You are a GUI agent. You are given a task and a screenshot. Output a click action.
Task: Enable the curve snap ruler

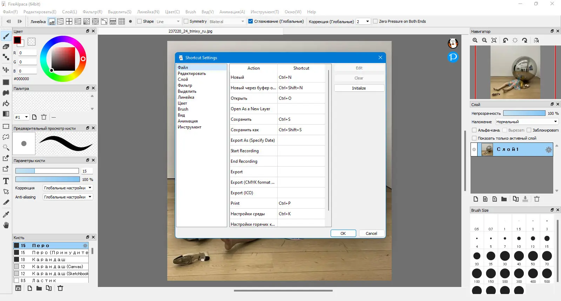coord(104,21)
